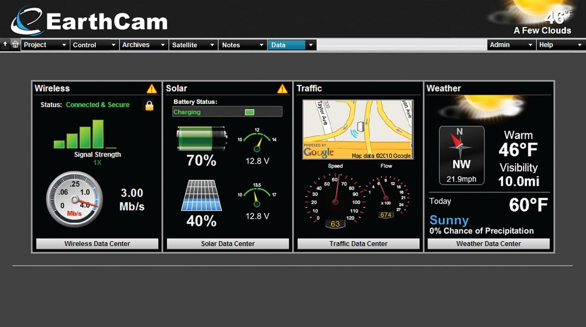Viewport: 586px width, 327px height.
Task: Click the home icon in the toolbar
Action: pos(15,44)
